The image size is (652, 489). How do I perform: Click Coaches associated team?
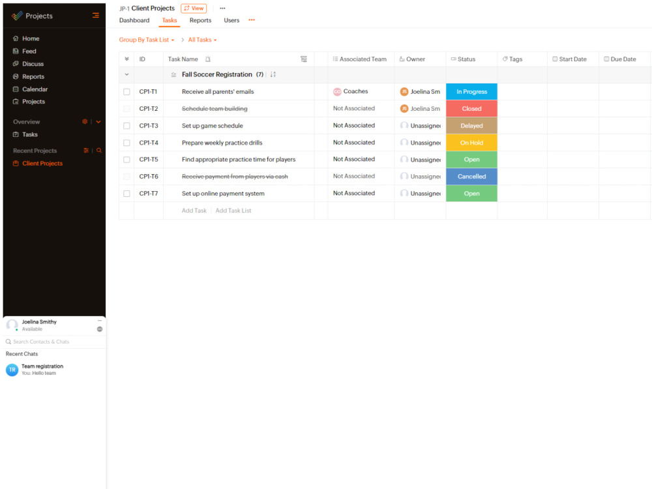click(351, 91)
